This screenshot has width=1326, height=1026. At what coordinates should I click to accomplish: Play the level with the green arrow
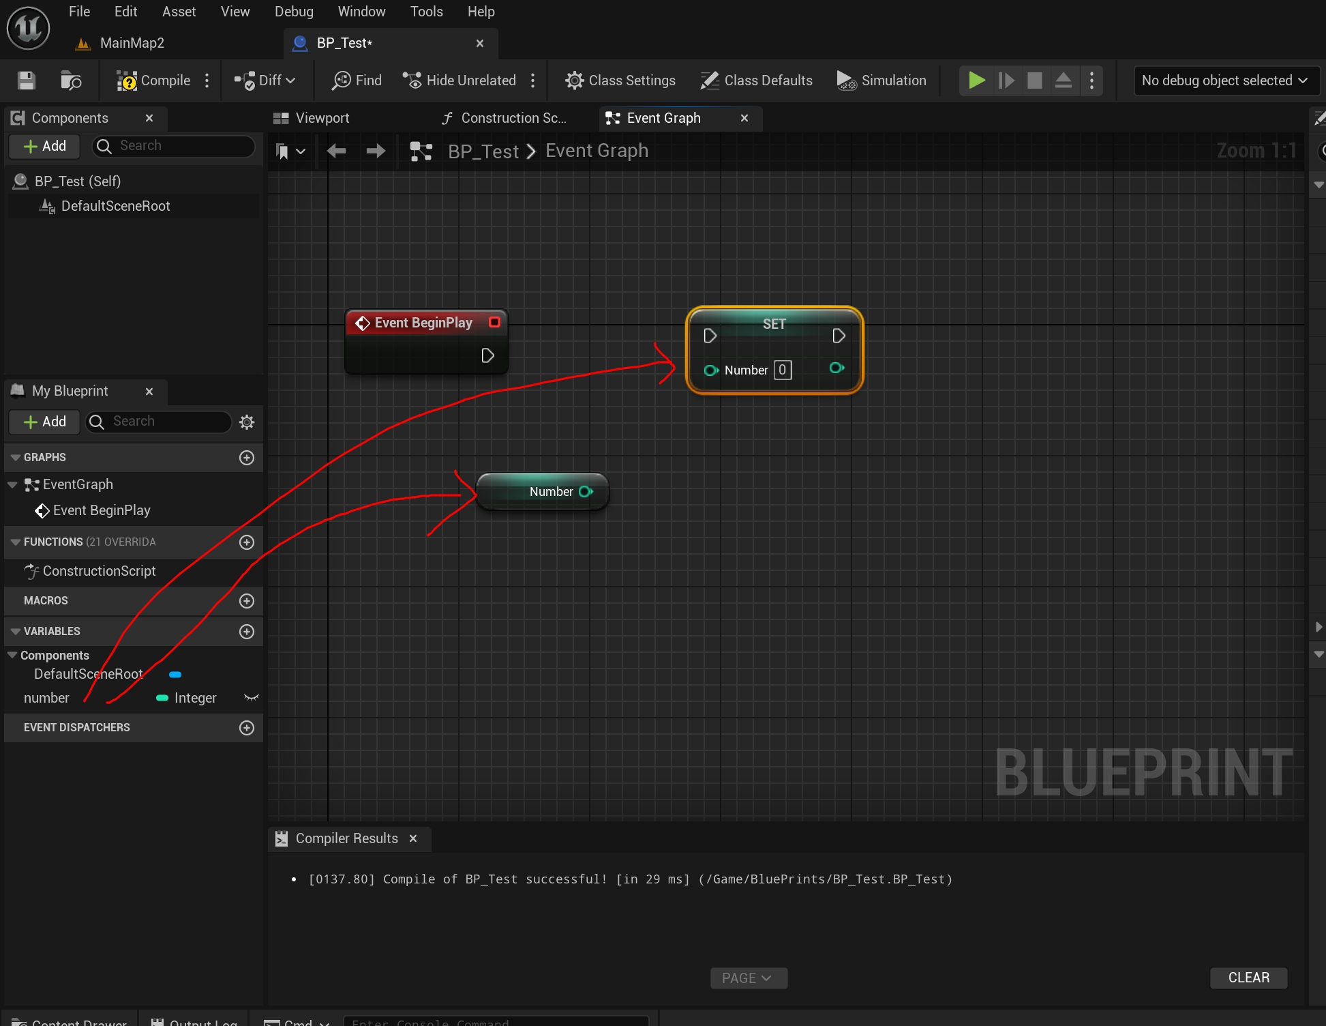[976, 80]
